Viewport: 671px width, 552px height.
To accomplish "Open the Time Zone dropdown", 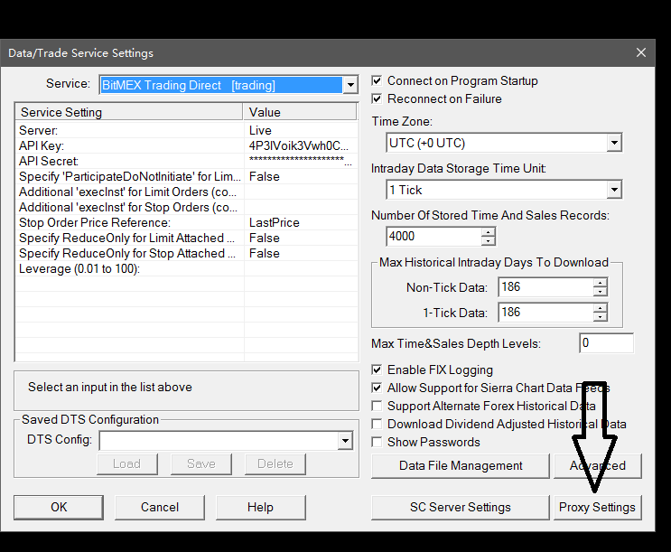I will pyautogui.click(x=614, y=143).
